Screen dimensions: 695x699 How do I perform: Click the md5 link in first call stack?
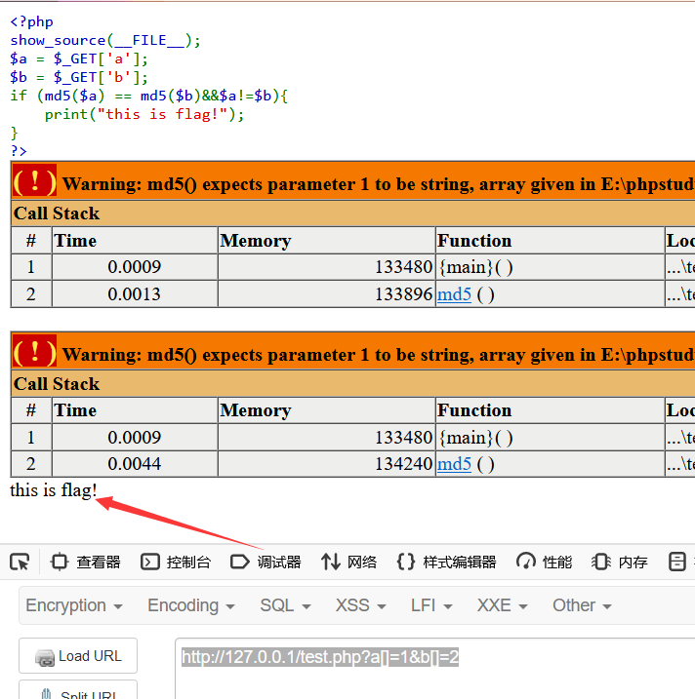point(454,294)
